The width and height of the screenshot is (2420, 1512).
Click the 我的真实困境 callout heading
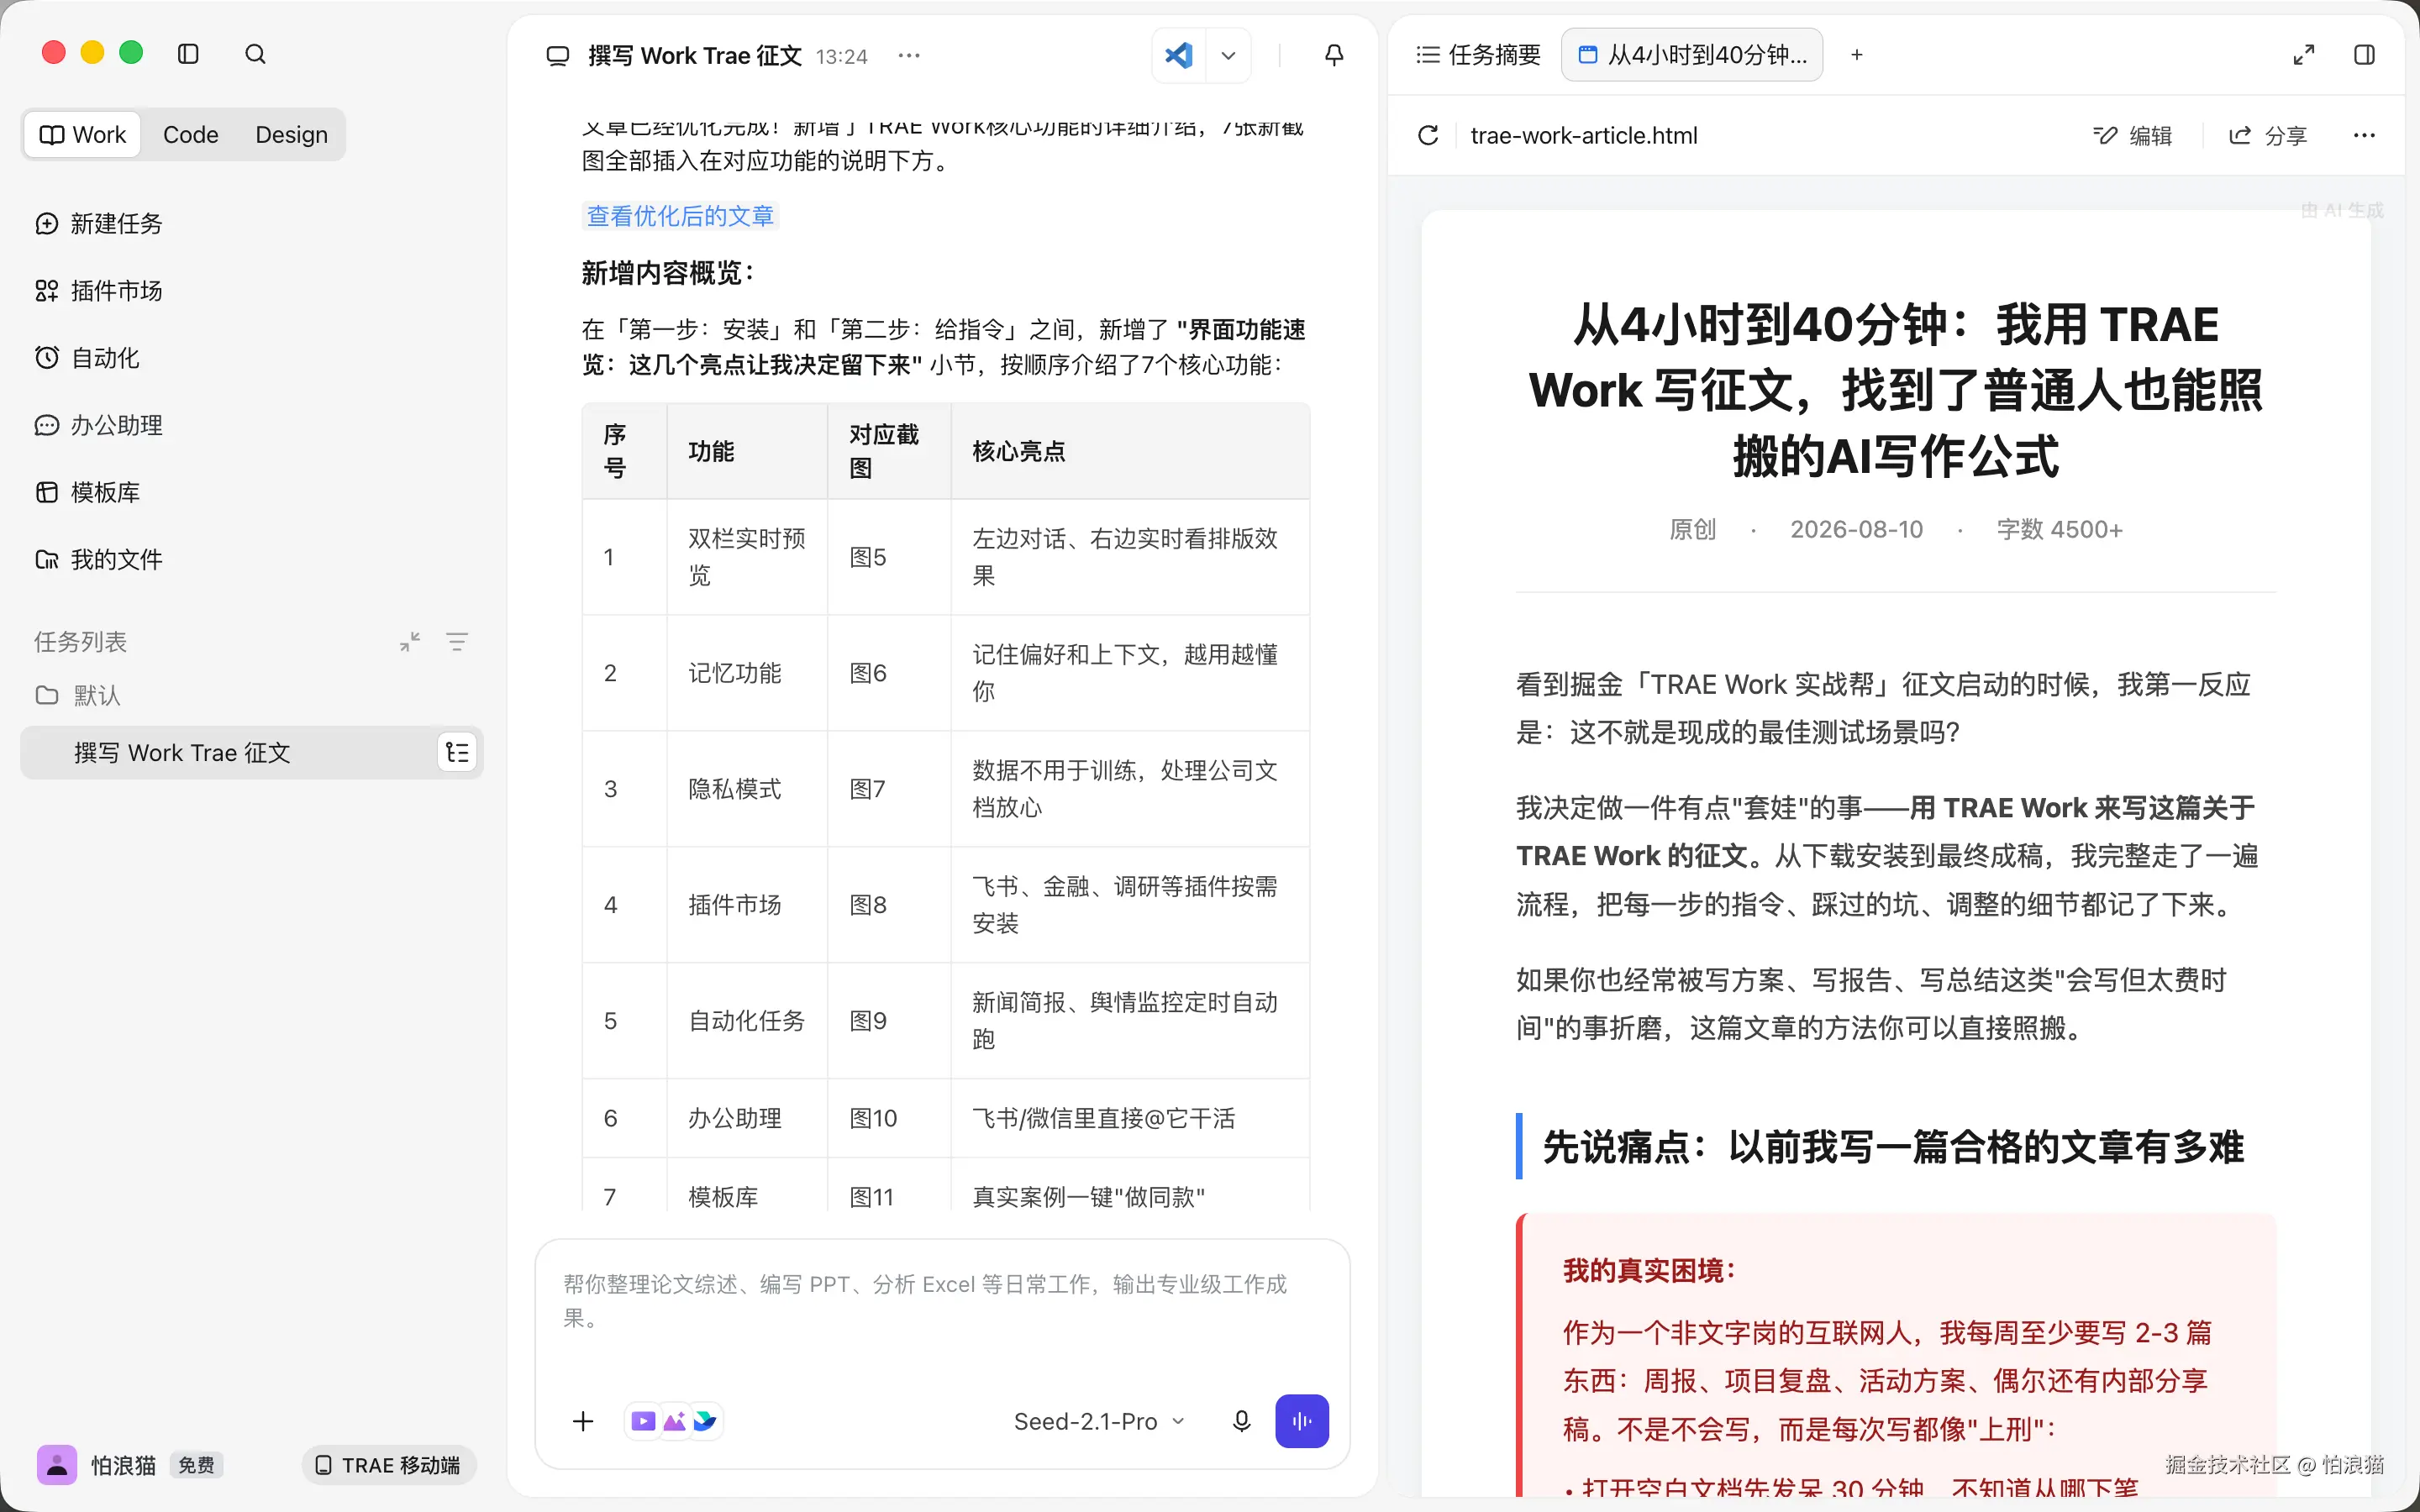[x=1649, y=1270]
